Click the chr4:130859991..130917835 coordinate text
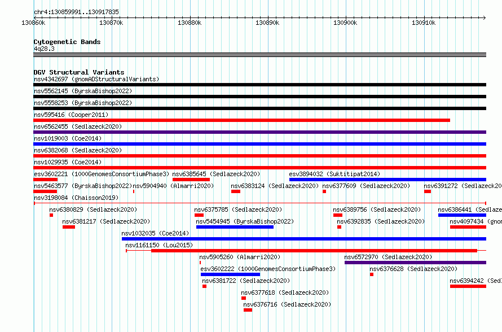This screenshot has height=332, width=502. [x=76, y=12]
